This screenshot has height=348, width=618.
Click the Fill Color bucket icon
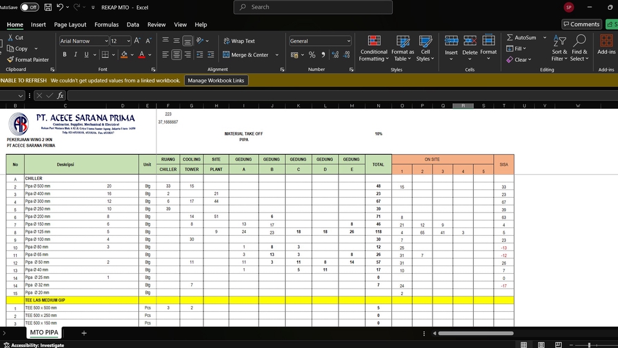(124, 54)
